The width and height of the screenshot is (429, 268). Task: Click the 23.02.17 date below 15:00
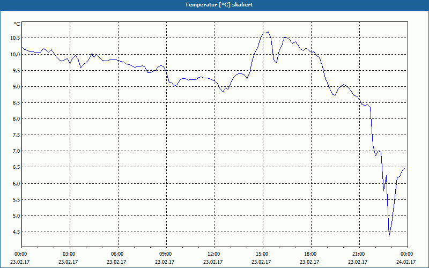[x=261, y=262]
